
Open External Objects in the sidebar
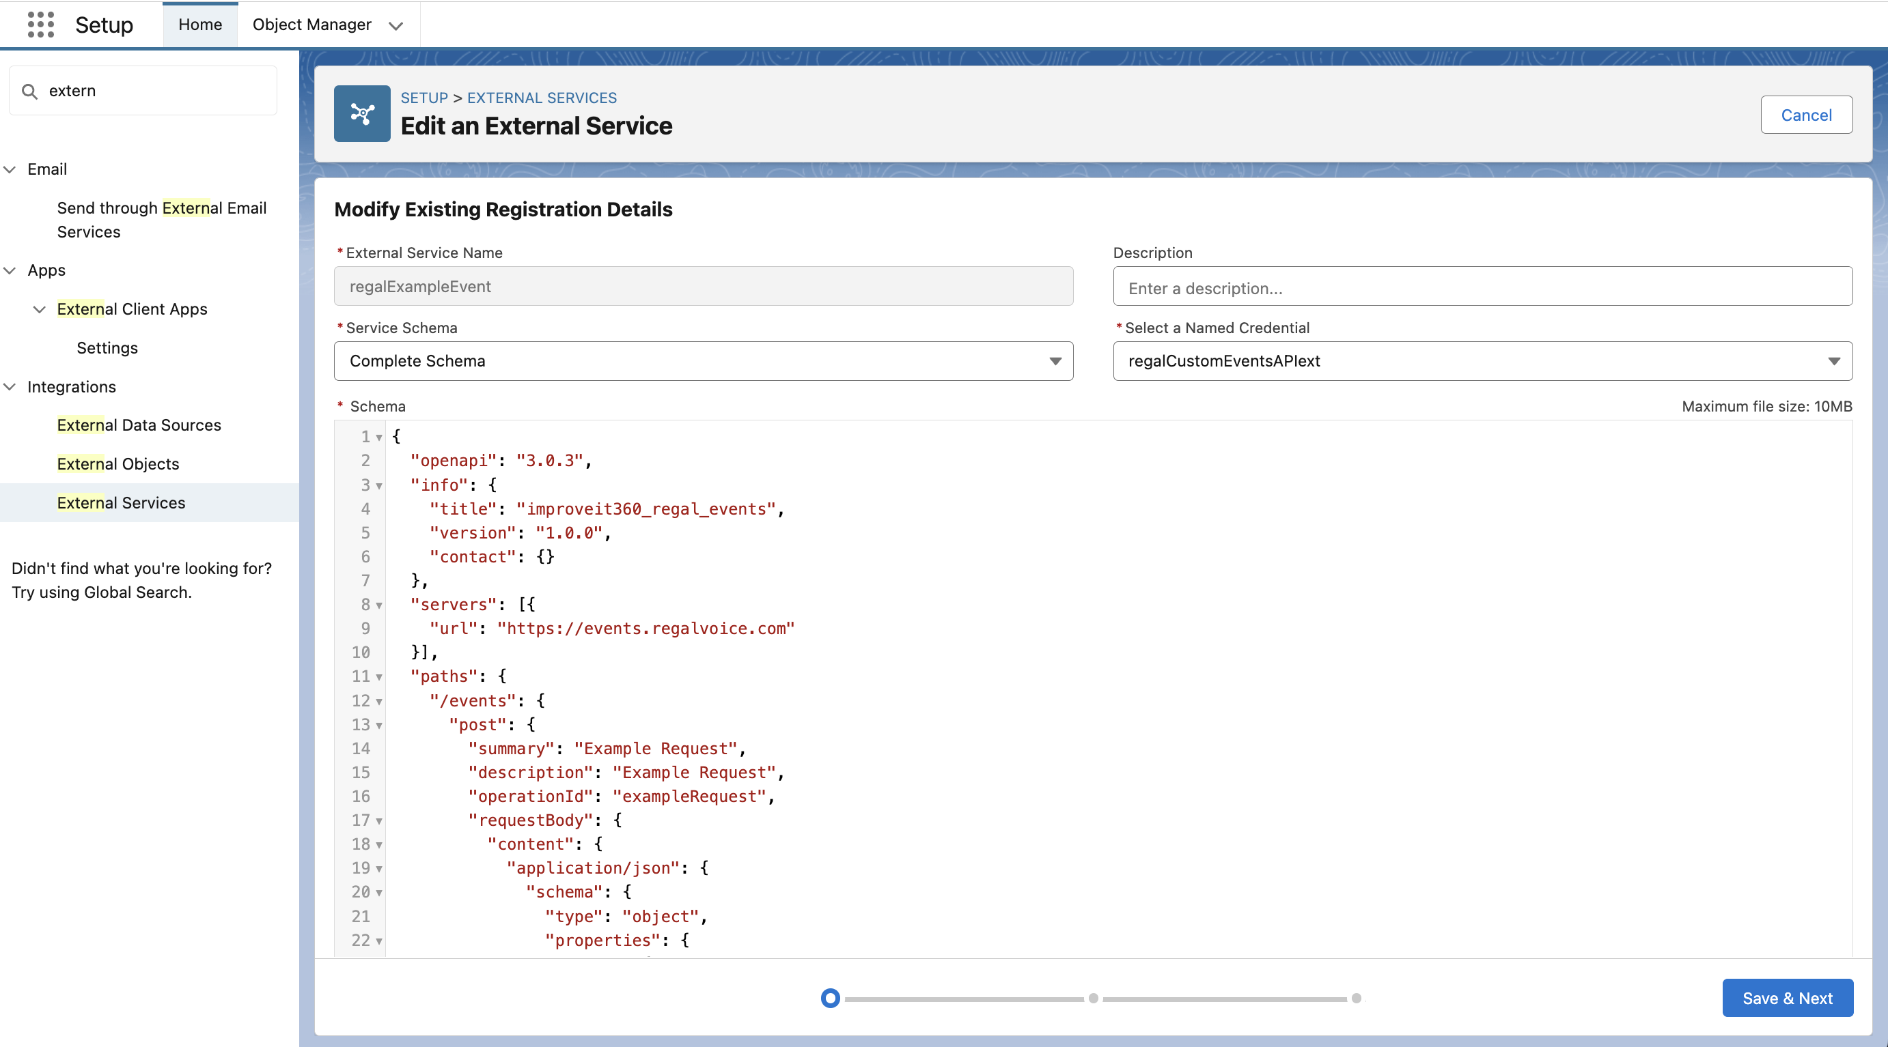(117, 464)
